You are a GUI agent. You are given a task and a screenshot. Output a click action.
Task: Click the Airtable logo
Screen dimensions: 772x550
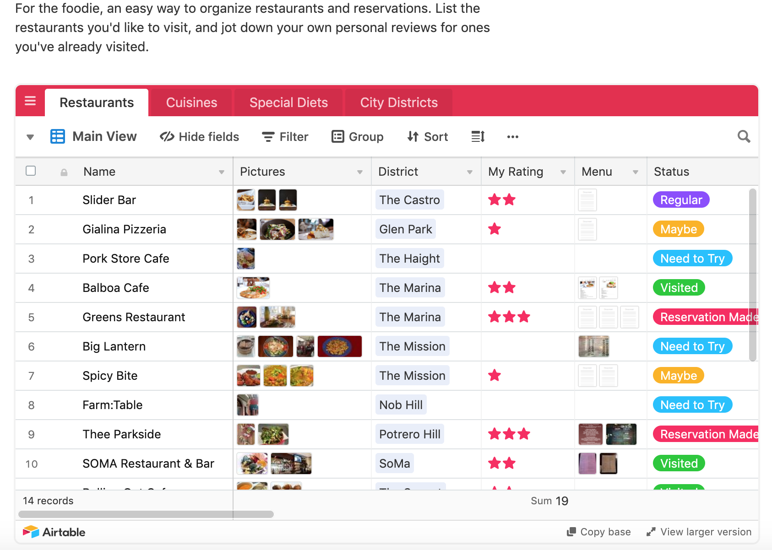[54, 532]
